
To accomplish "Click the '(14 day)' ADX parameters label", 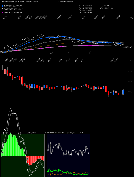I will pos(70,132).
